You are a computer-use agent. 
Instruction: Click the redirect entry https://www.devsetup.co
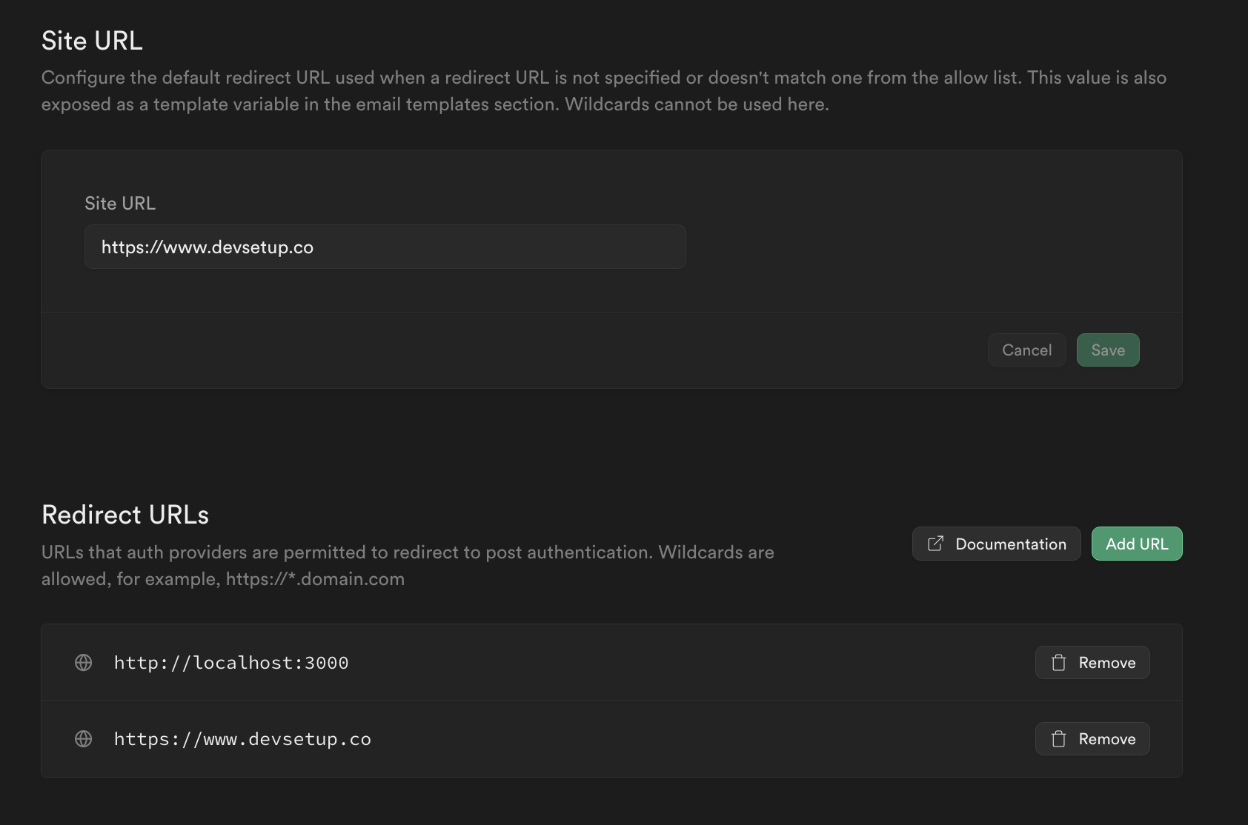242,738
